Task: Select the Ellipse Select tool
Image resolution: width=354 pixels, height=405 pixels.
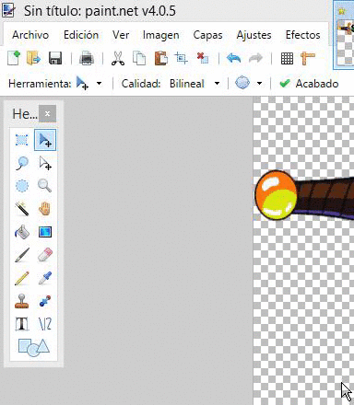Action: pos(22,186)
